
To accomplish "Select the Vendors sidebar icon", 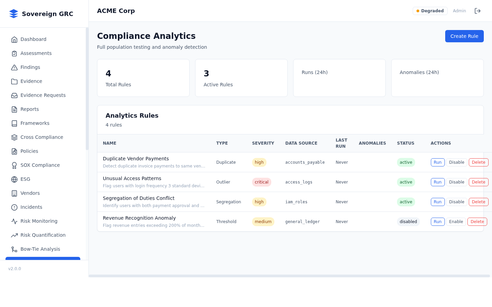I will [14, 193].
